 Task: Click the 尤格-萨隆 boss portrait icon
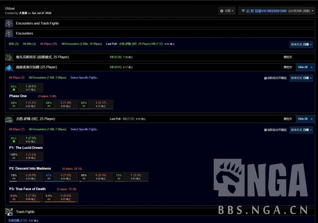pyautogui.click(x=9, y=119)
